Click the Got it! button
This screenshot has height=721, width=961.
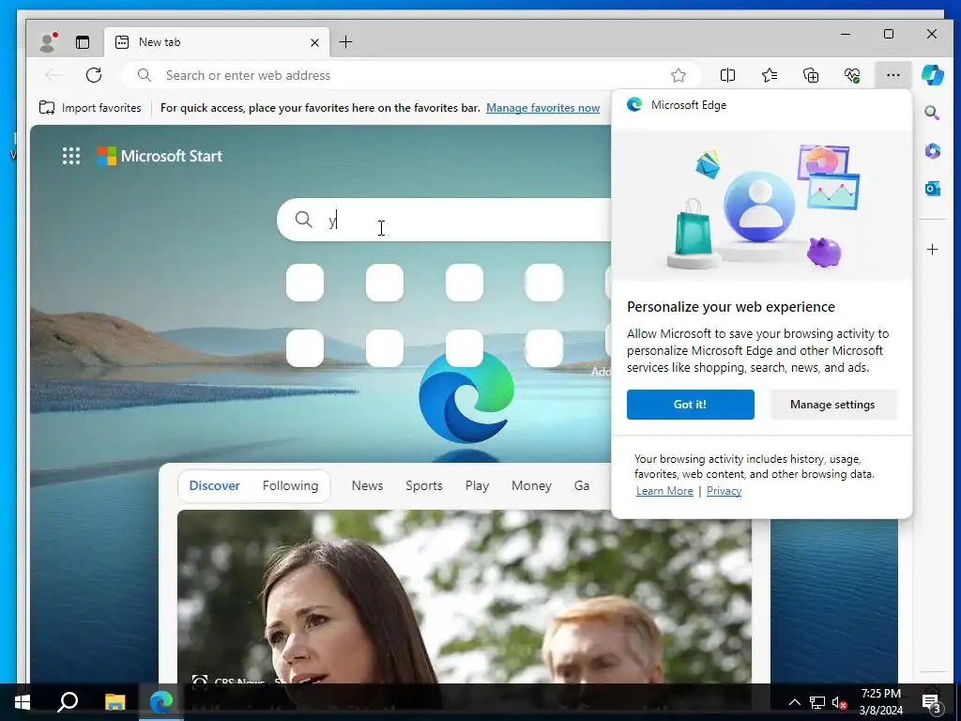(x=690, y=405)
